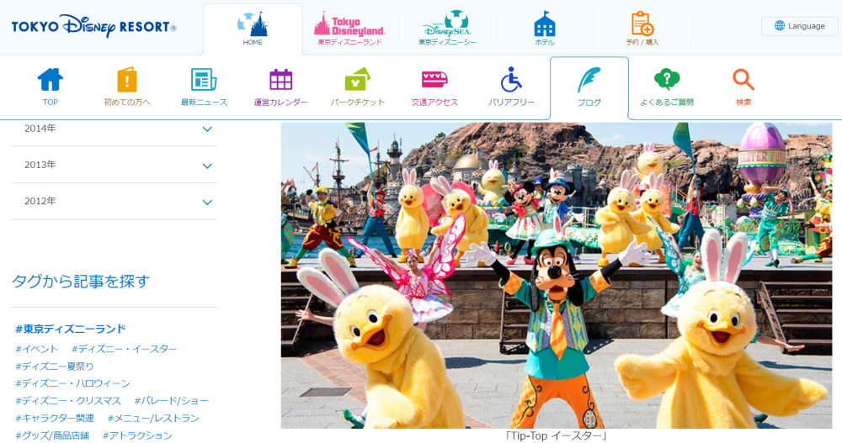Image resolution: width=842 pixels, height=443 pixels.
Task: Click the 最新ニュース newspaper icon
Action: pyautogui.click(x=204, y=80)
